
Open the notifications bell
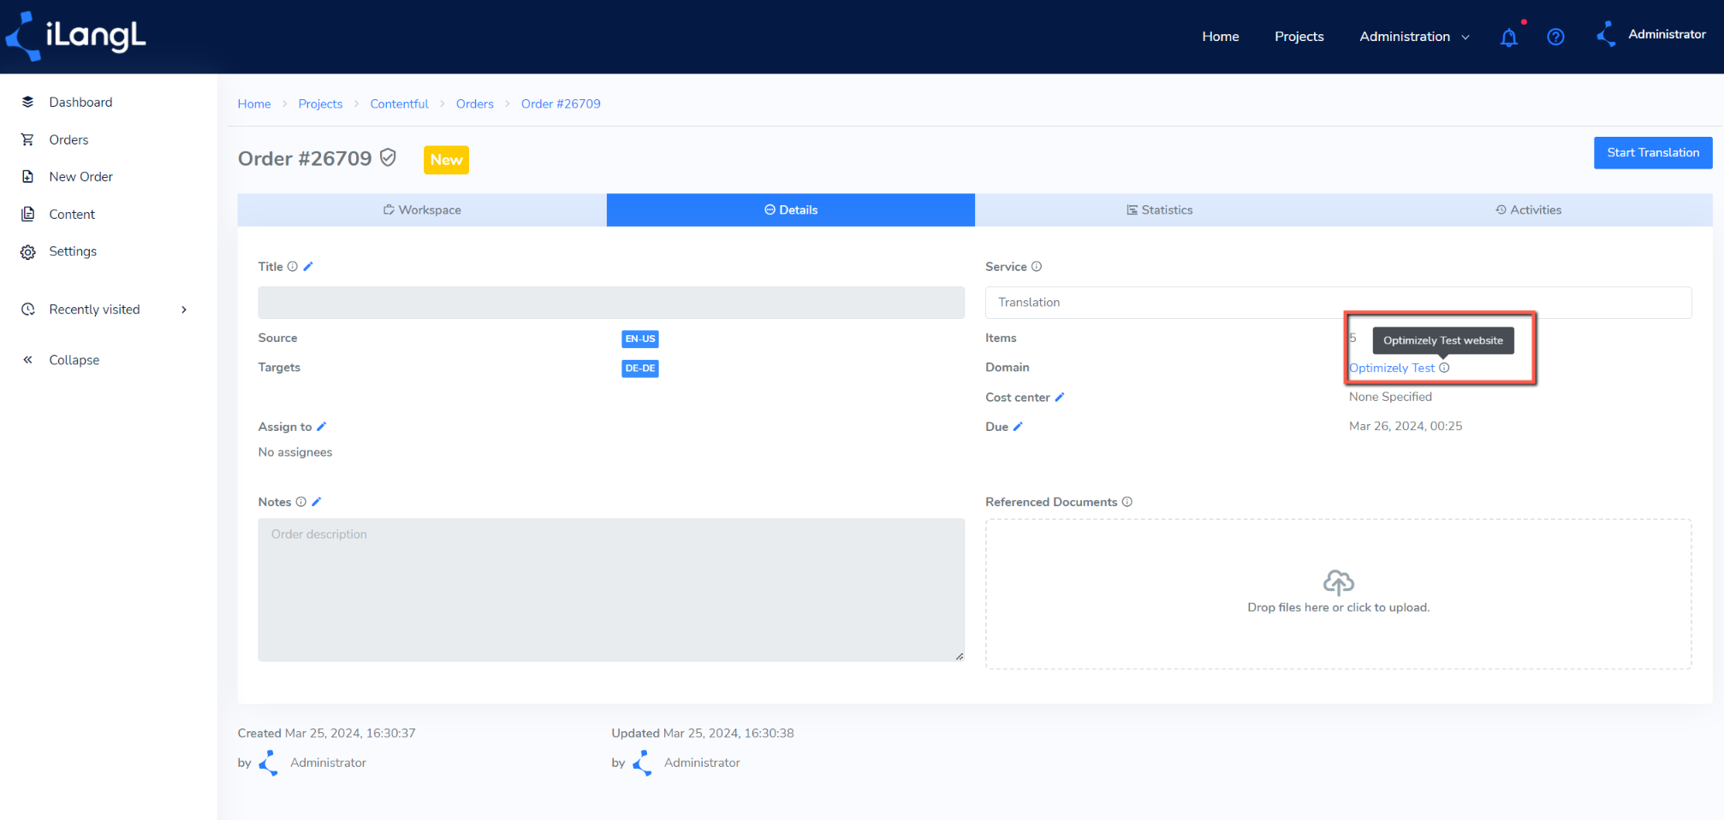pyautogui.click(x=1509, y=37)
